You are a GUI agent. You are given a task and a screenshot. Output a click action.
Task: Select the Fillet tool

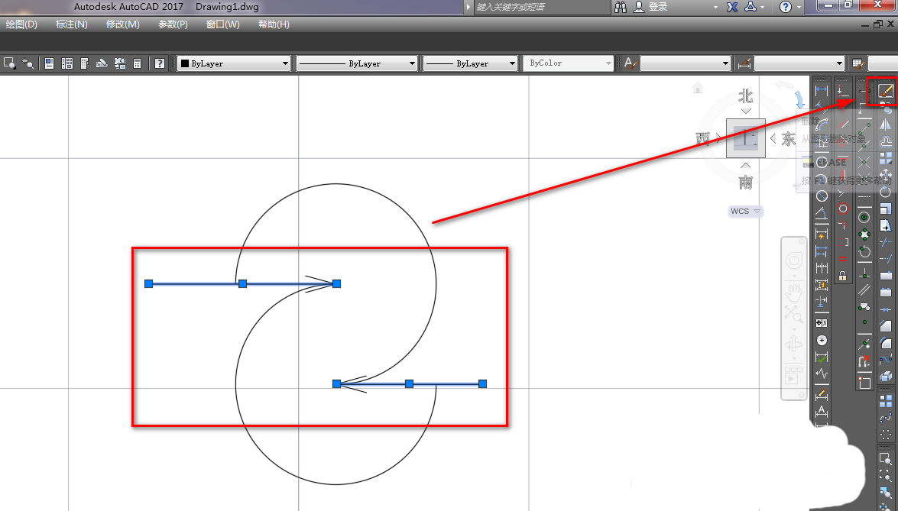pyautogui.click(x=886, y=343)
